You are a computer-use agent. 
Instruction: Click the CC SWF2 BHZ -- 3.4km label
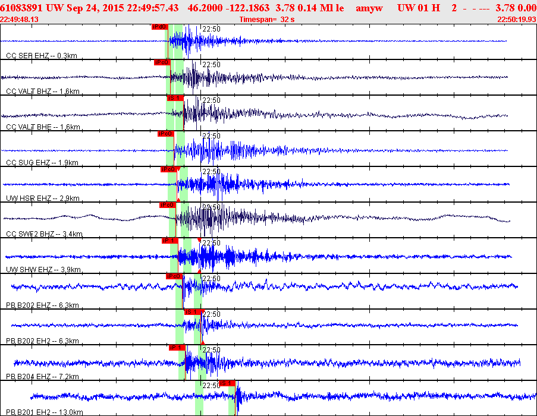(x=44, y=234)
